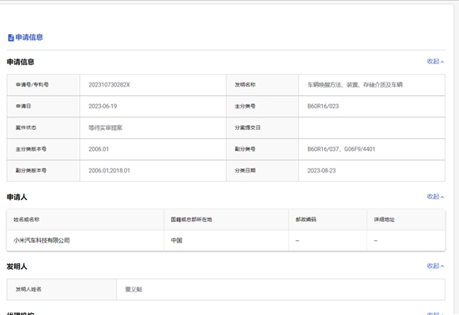Click the bold 申请信息 section heading
This screenshot has height=315, width=459.
pyautogui.click(x=21, y=62)
